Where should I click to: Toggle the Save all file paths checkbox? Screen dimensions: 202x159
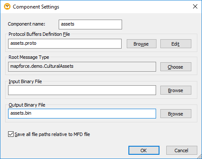(x=11, y=134)
